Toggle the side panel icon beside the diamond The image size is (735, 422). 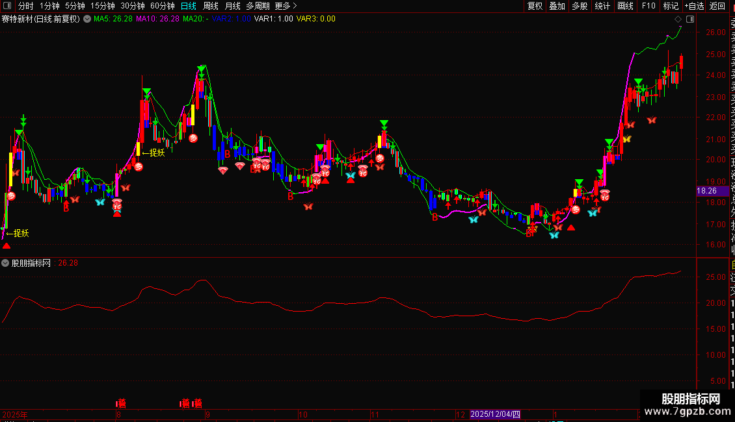click(689, 19)
